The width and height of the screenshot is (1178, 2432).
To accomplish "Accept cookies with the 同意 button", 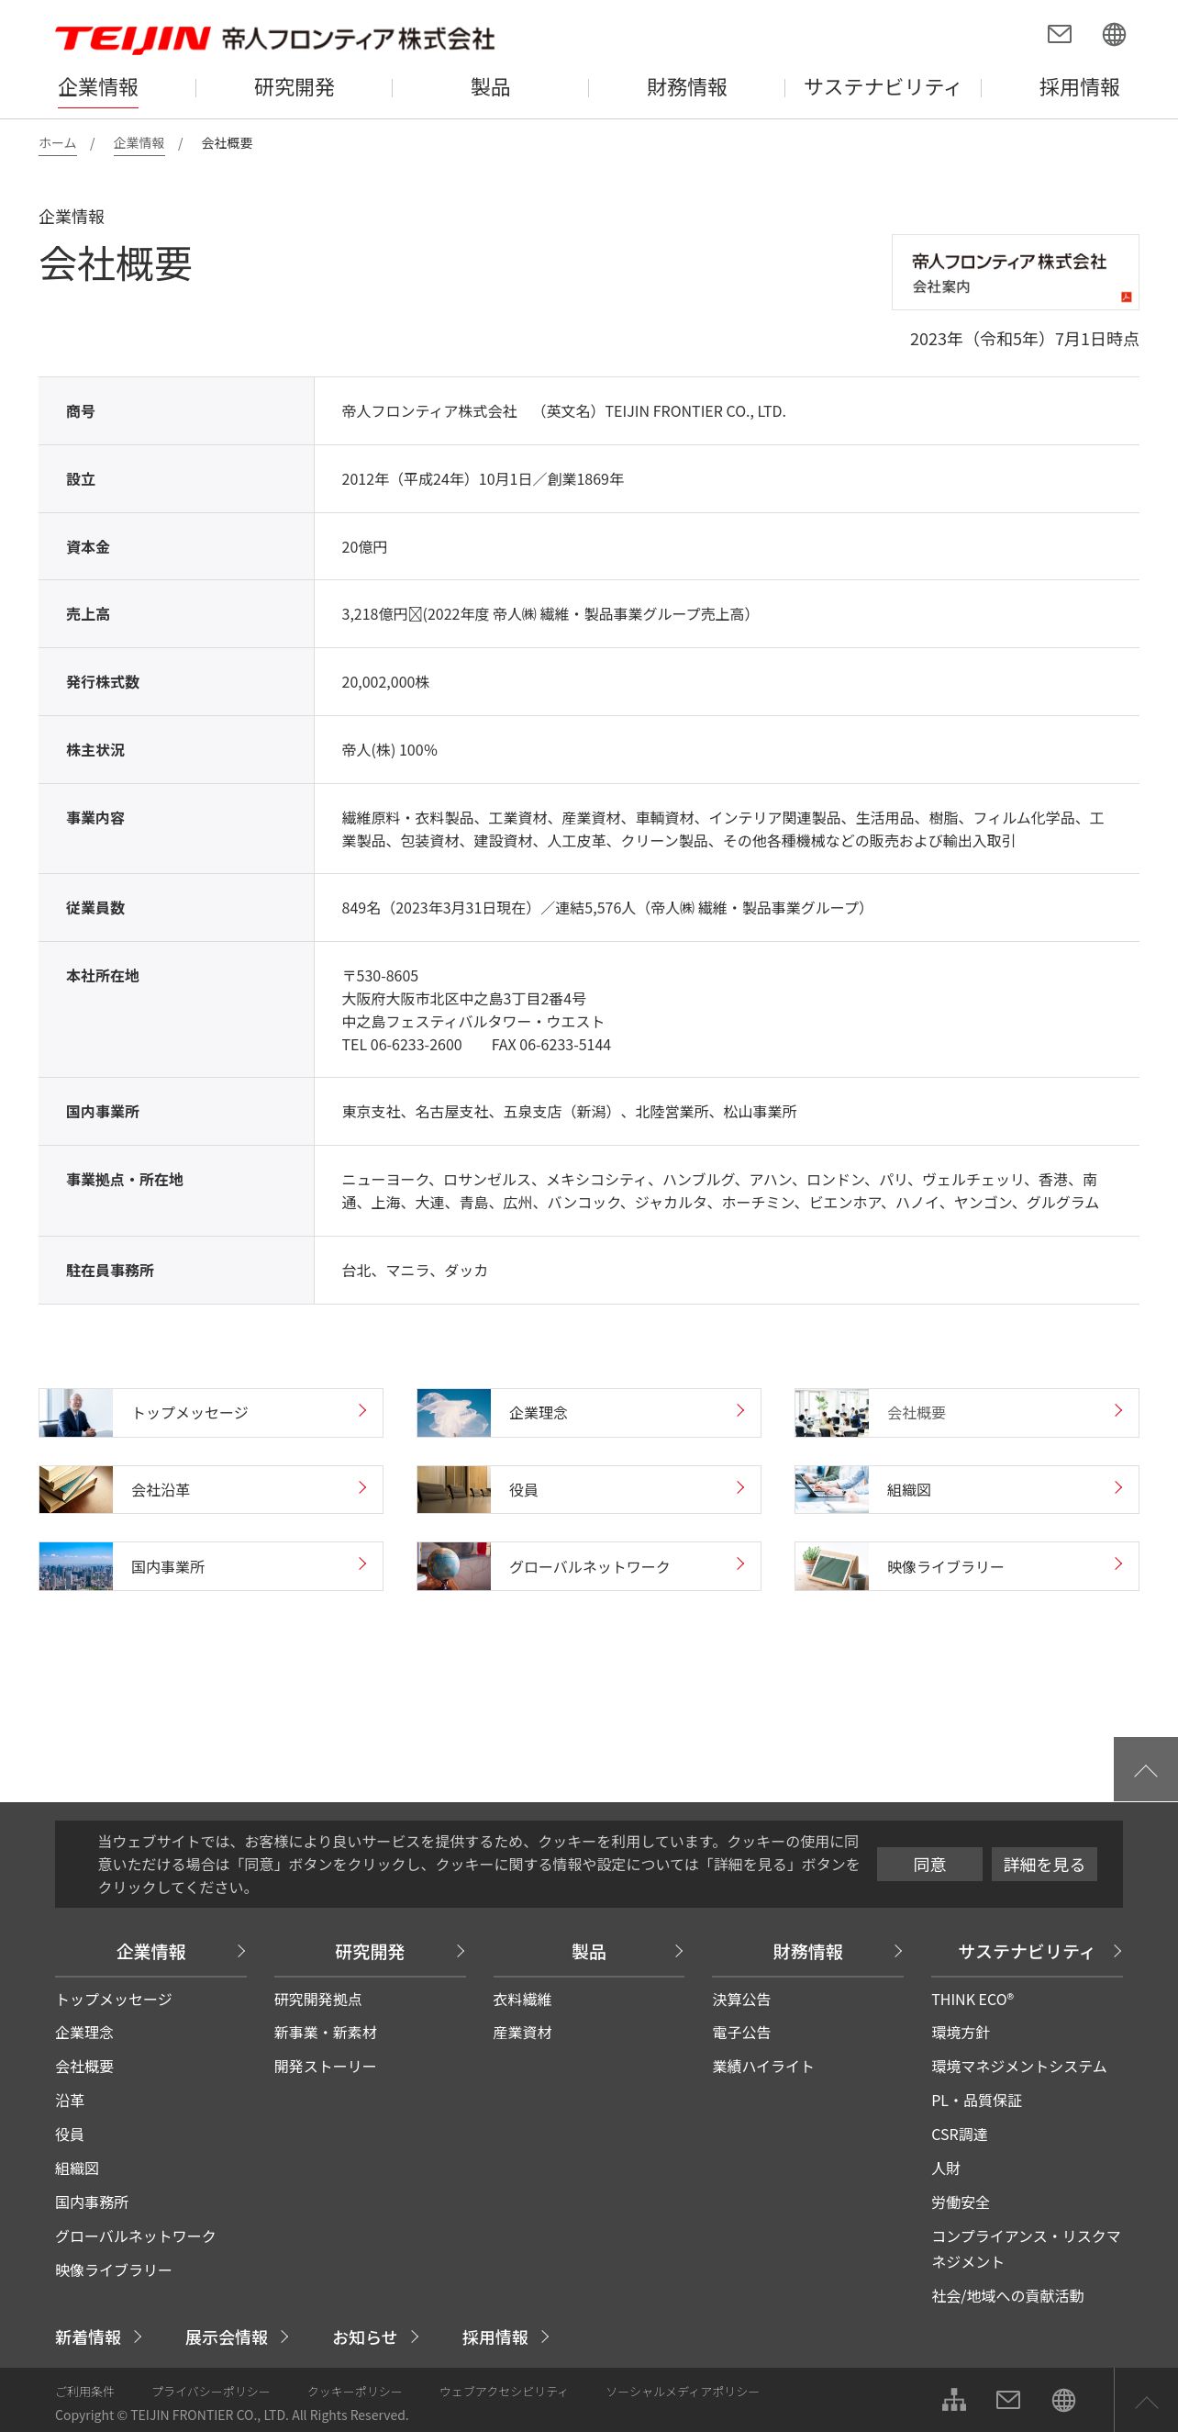I will 929,1864.
